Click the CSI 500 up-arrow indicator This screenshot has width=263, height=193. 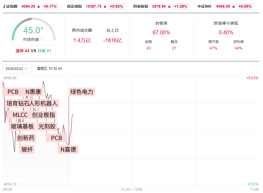[x=233, y=6]
